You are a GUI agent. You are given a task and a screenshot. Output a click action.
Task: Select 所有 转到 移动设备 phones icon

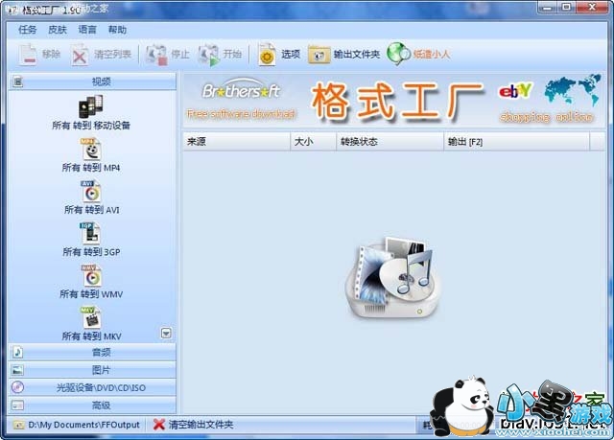point(91,106)
